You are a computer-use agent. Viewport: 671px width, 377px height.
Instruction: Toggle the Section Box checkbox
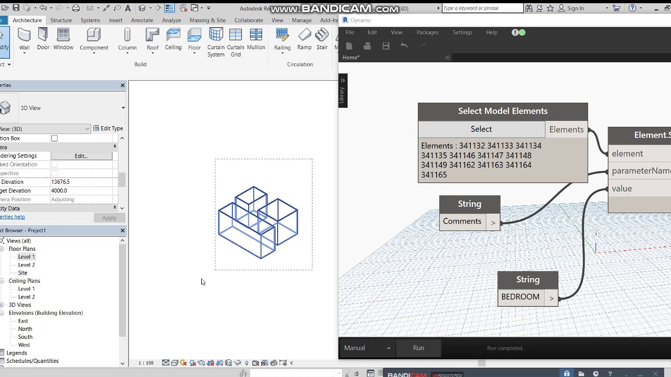tap(55, 138)
